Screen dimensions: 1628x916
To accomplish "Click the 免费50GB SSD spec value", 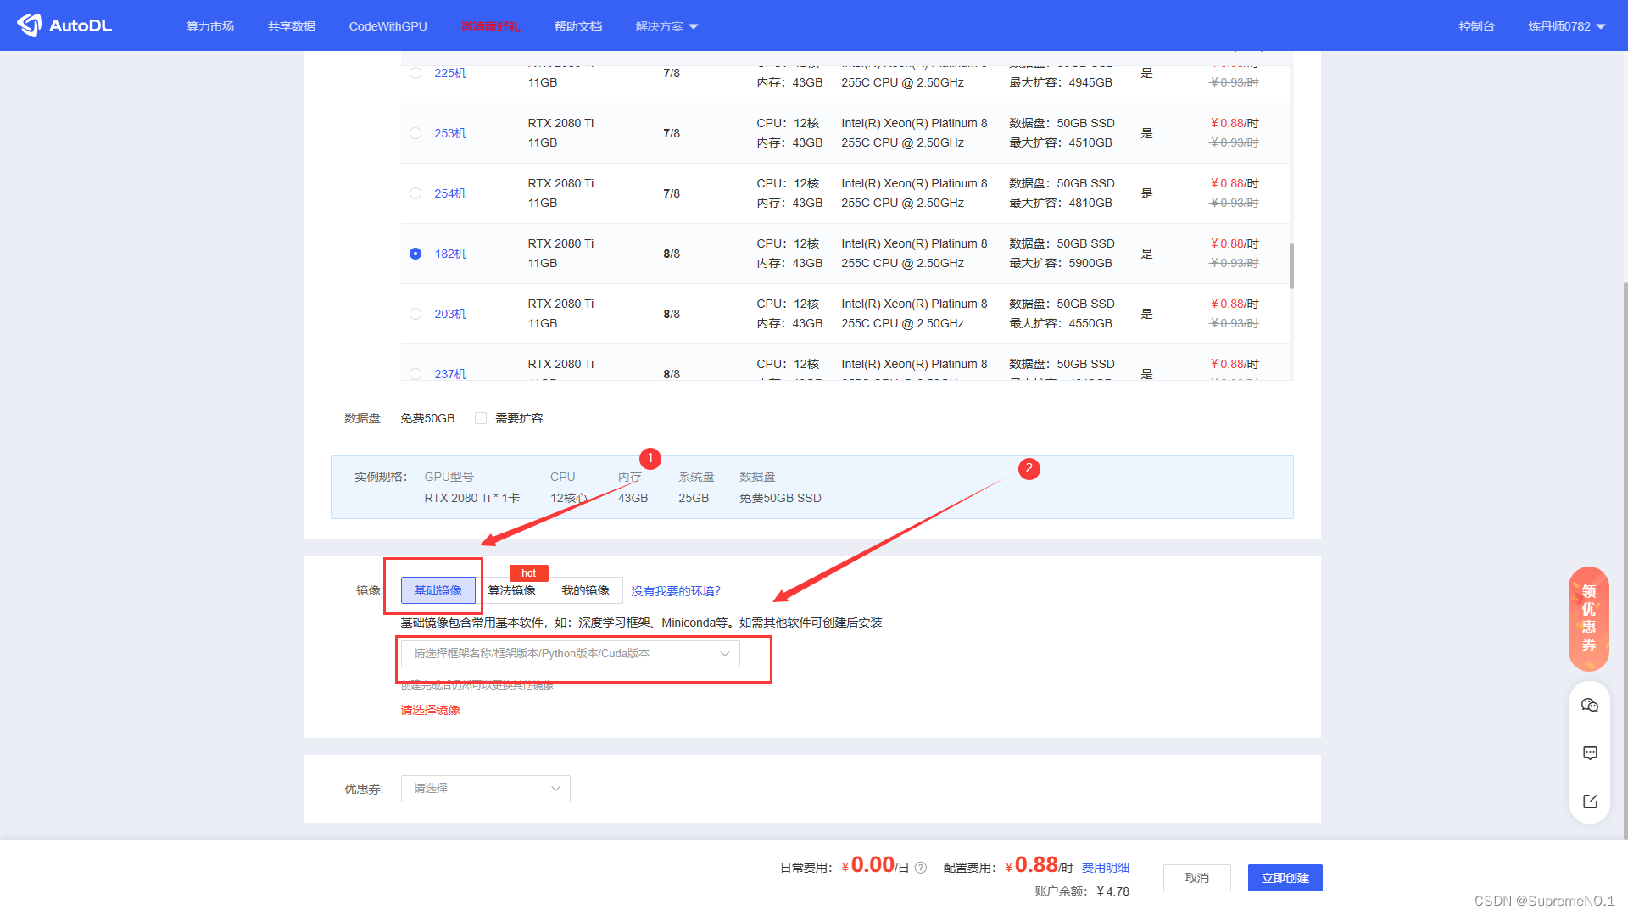I will click(780, 498).
